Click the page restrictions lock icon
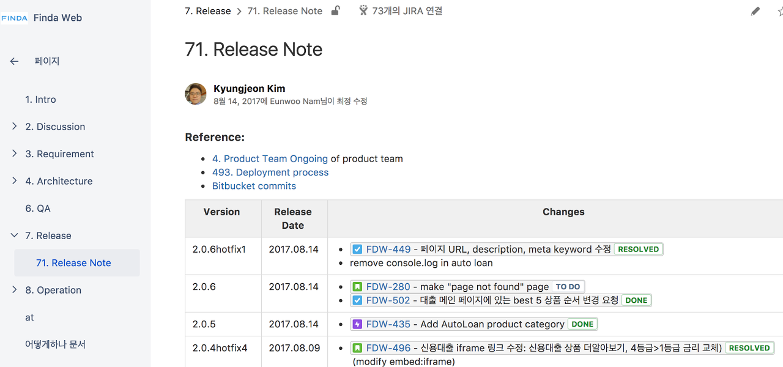This screenshot has width=783, height=367. point(335,10)
